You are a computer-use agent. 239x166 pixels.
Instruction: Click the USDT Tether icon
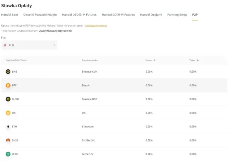(8, 154)
